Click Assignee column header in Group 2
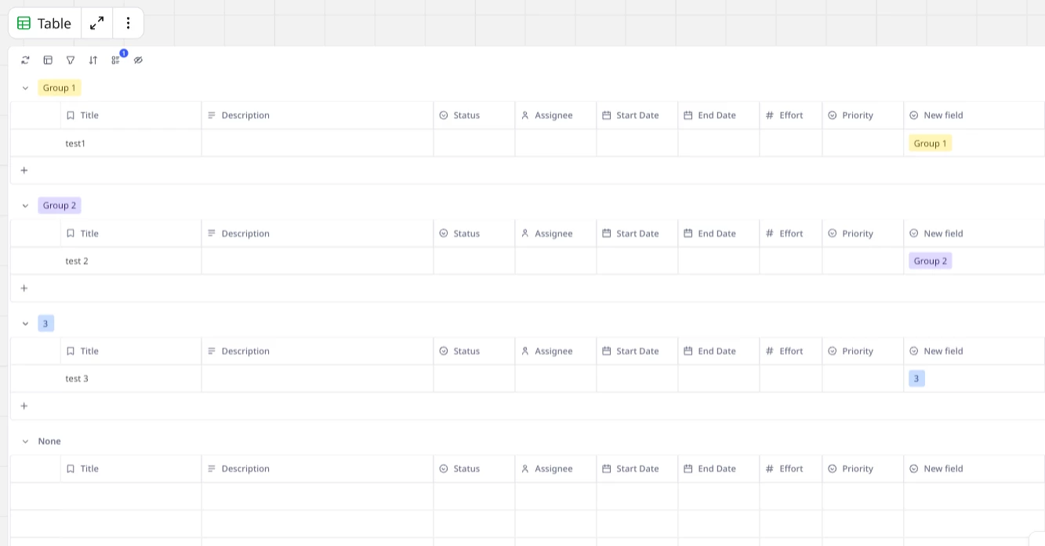This screenshot has width=1045, height=546. click(556, 233)
